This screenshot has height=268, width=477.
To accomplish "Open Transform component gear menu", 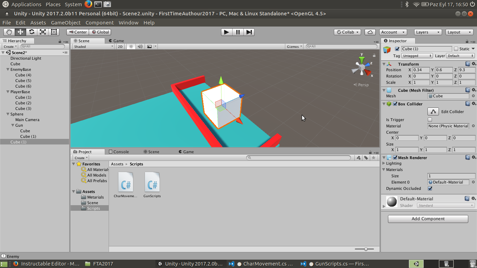I will [474, 64].
